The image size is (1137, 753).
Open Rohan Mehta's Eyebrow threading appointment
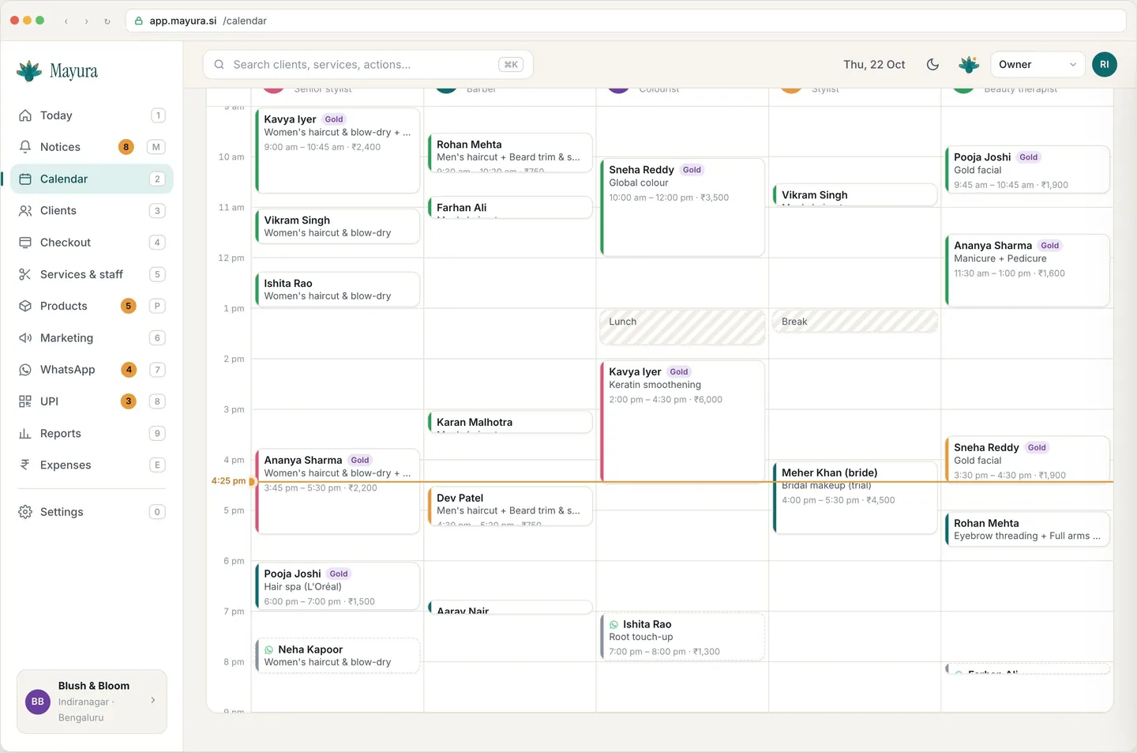click(1027, 529)
